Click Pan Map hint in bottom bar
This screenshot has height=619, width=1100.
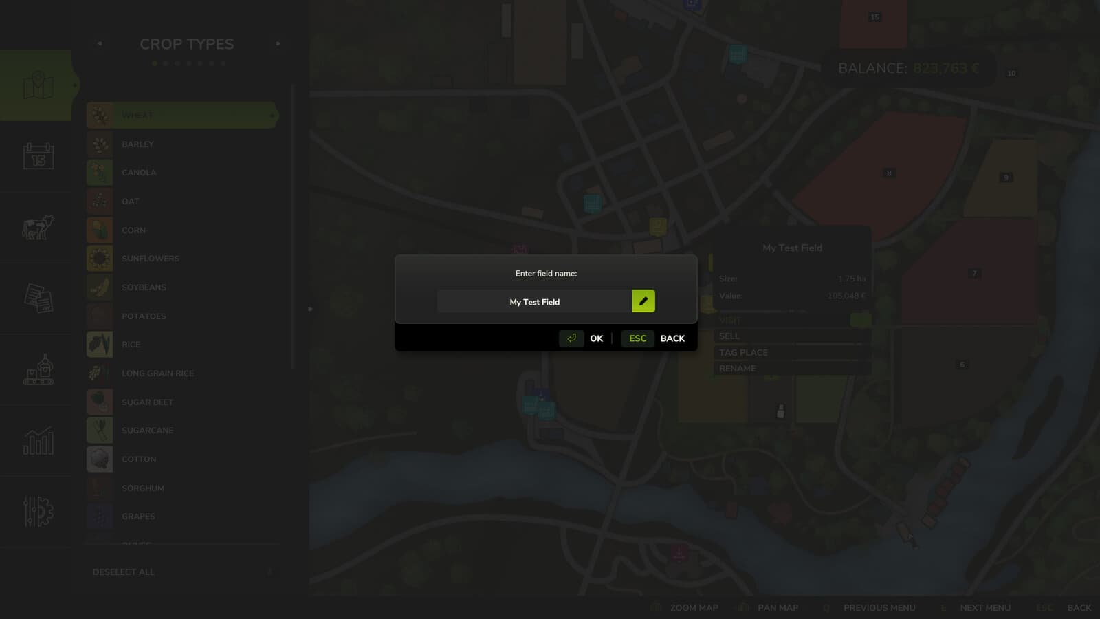pyautogui.click(x=778, y=607)
